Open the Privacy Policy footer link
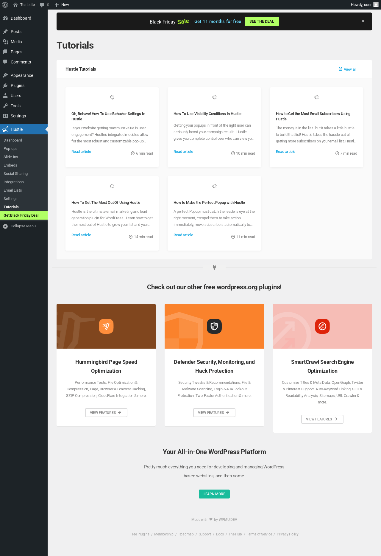The height and width of the screenshot is (556, 381). [288, 534]
